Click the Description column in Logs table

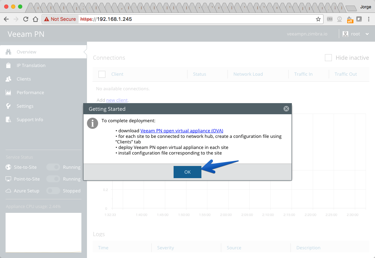(308, 248)
